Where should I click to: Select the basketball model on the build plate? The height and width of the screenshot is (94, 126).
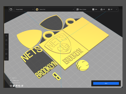tap(82, 65)
